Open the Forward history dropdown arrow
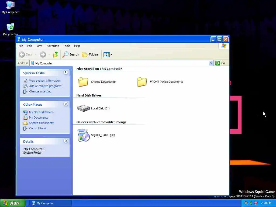 (49, 54)
